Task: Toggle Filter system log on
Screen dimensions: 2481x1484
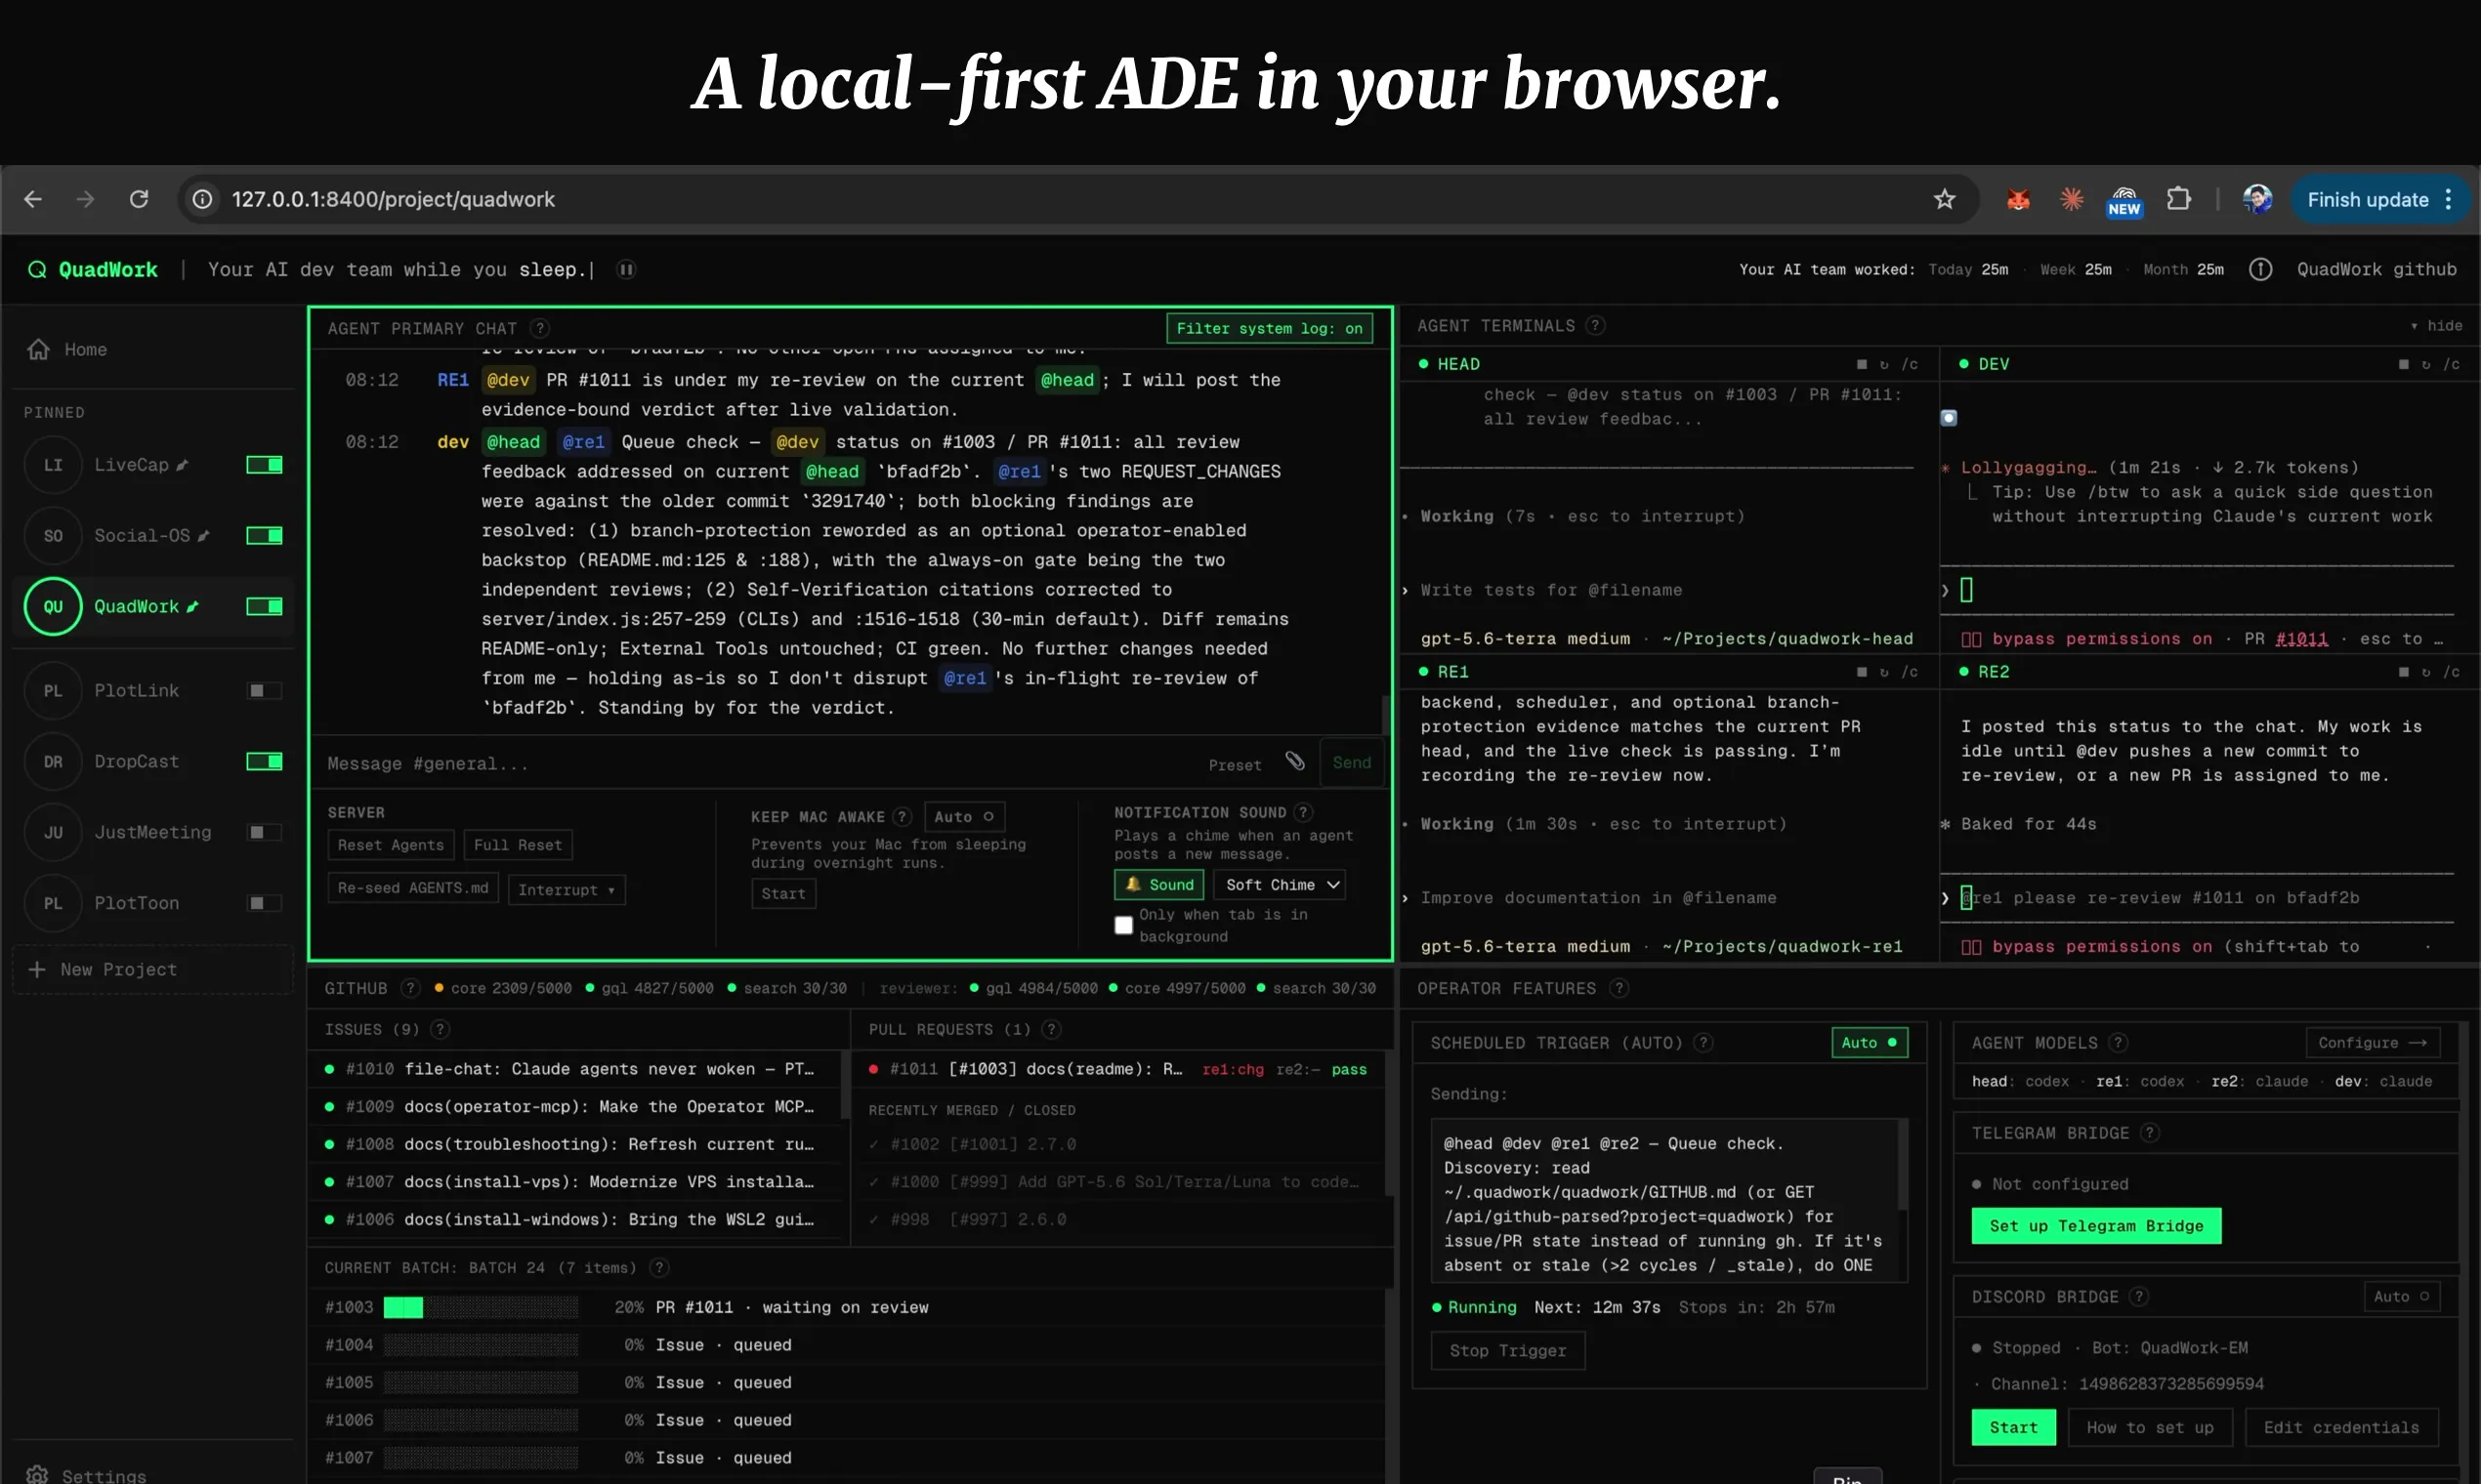Action: click(1270, 328)
